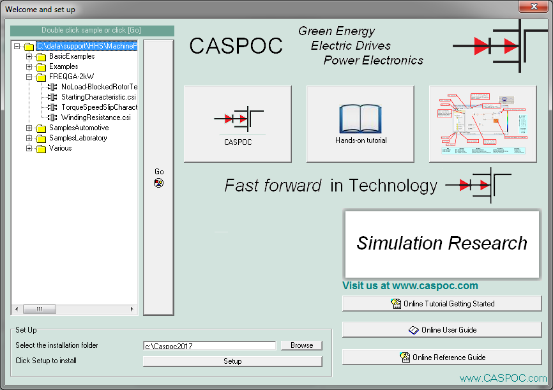Click the FREQGA-2kW folder icon

[42, 77]
